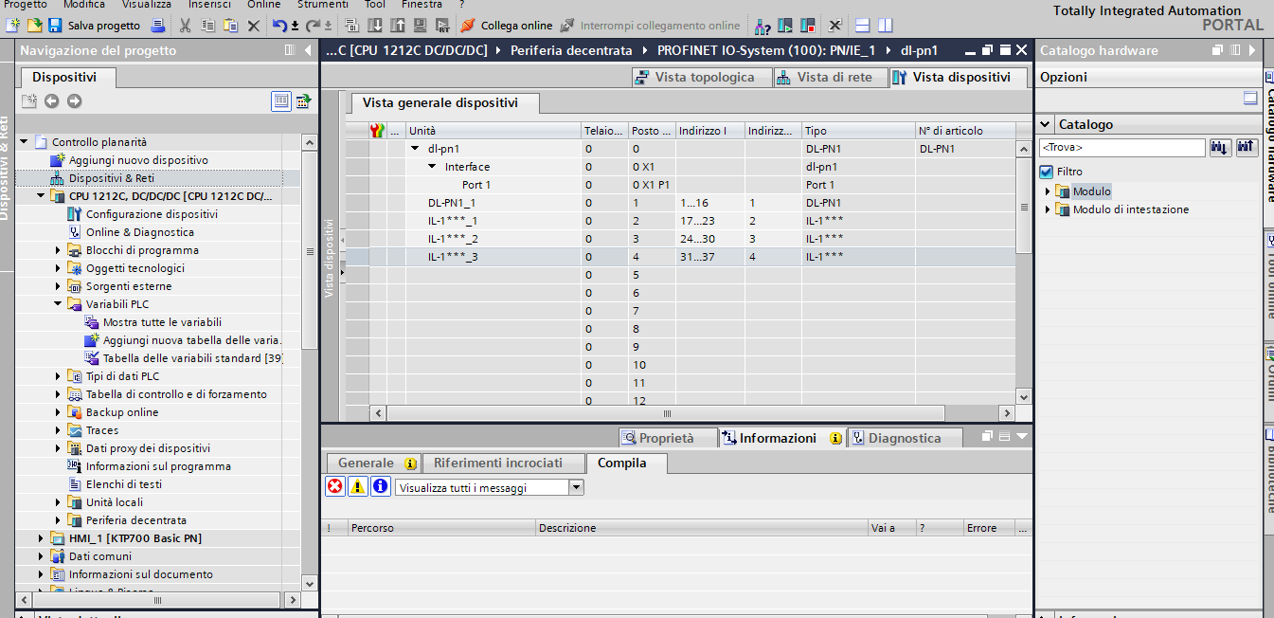This screenshot has height=618, width=1274.
Task: Click the undo arrow icon
Action: click(x=279, y=26)
